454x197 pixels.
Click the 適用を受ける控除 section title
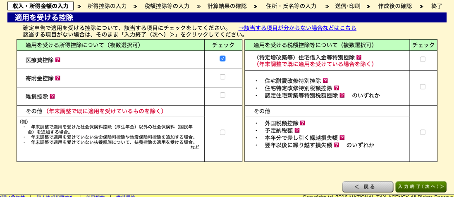pos(44,18)
